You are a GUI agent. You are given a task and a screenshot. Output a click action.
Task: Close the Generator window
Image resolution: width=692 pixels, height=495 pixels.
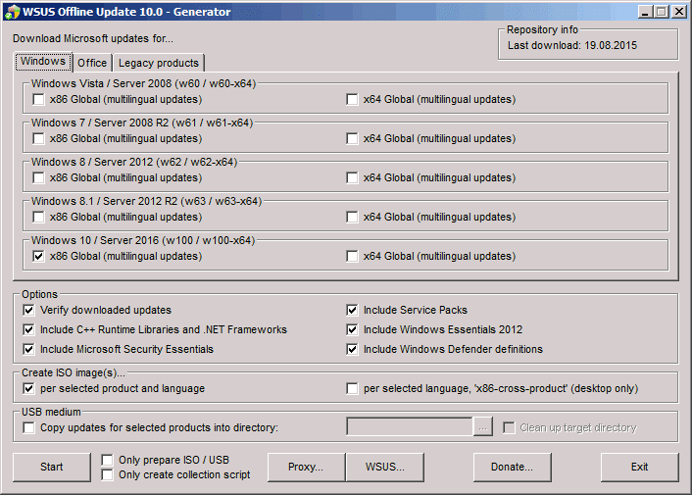678,12
